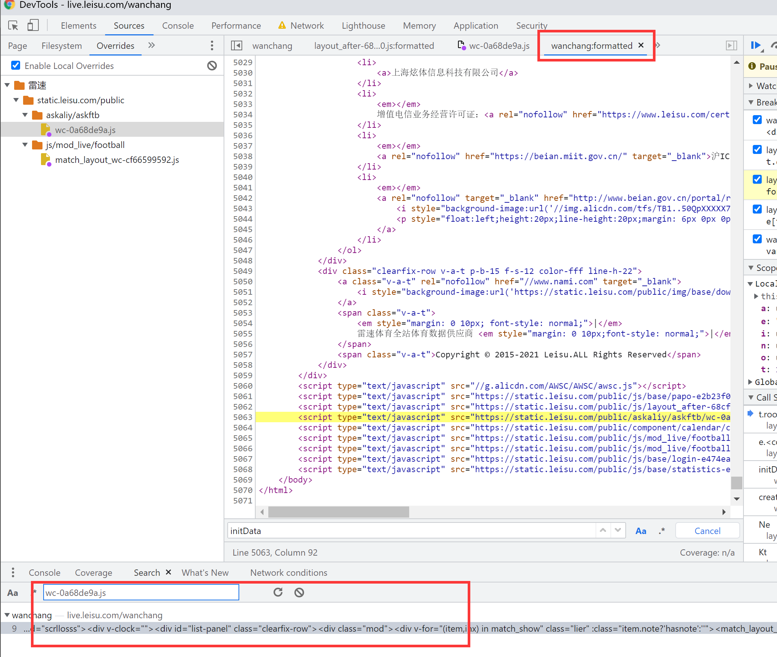Uncheck the first 'wa' breakpoint checkbox
The width and height of the screenshot is (777, 657).
(x=757, y=120)
